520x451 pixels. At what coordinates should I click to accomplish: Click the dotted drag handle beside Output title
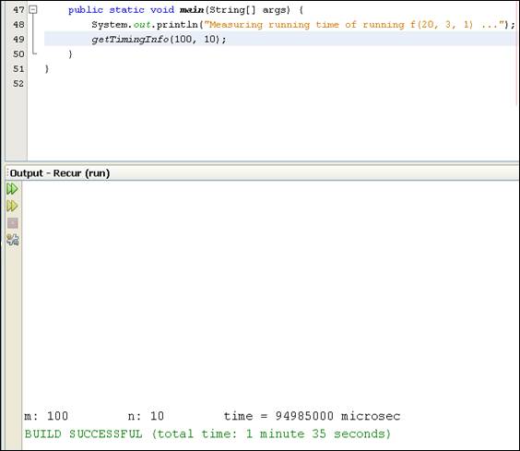pos(7,172)
